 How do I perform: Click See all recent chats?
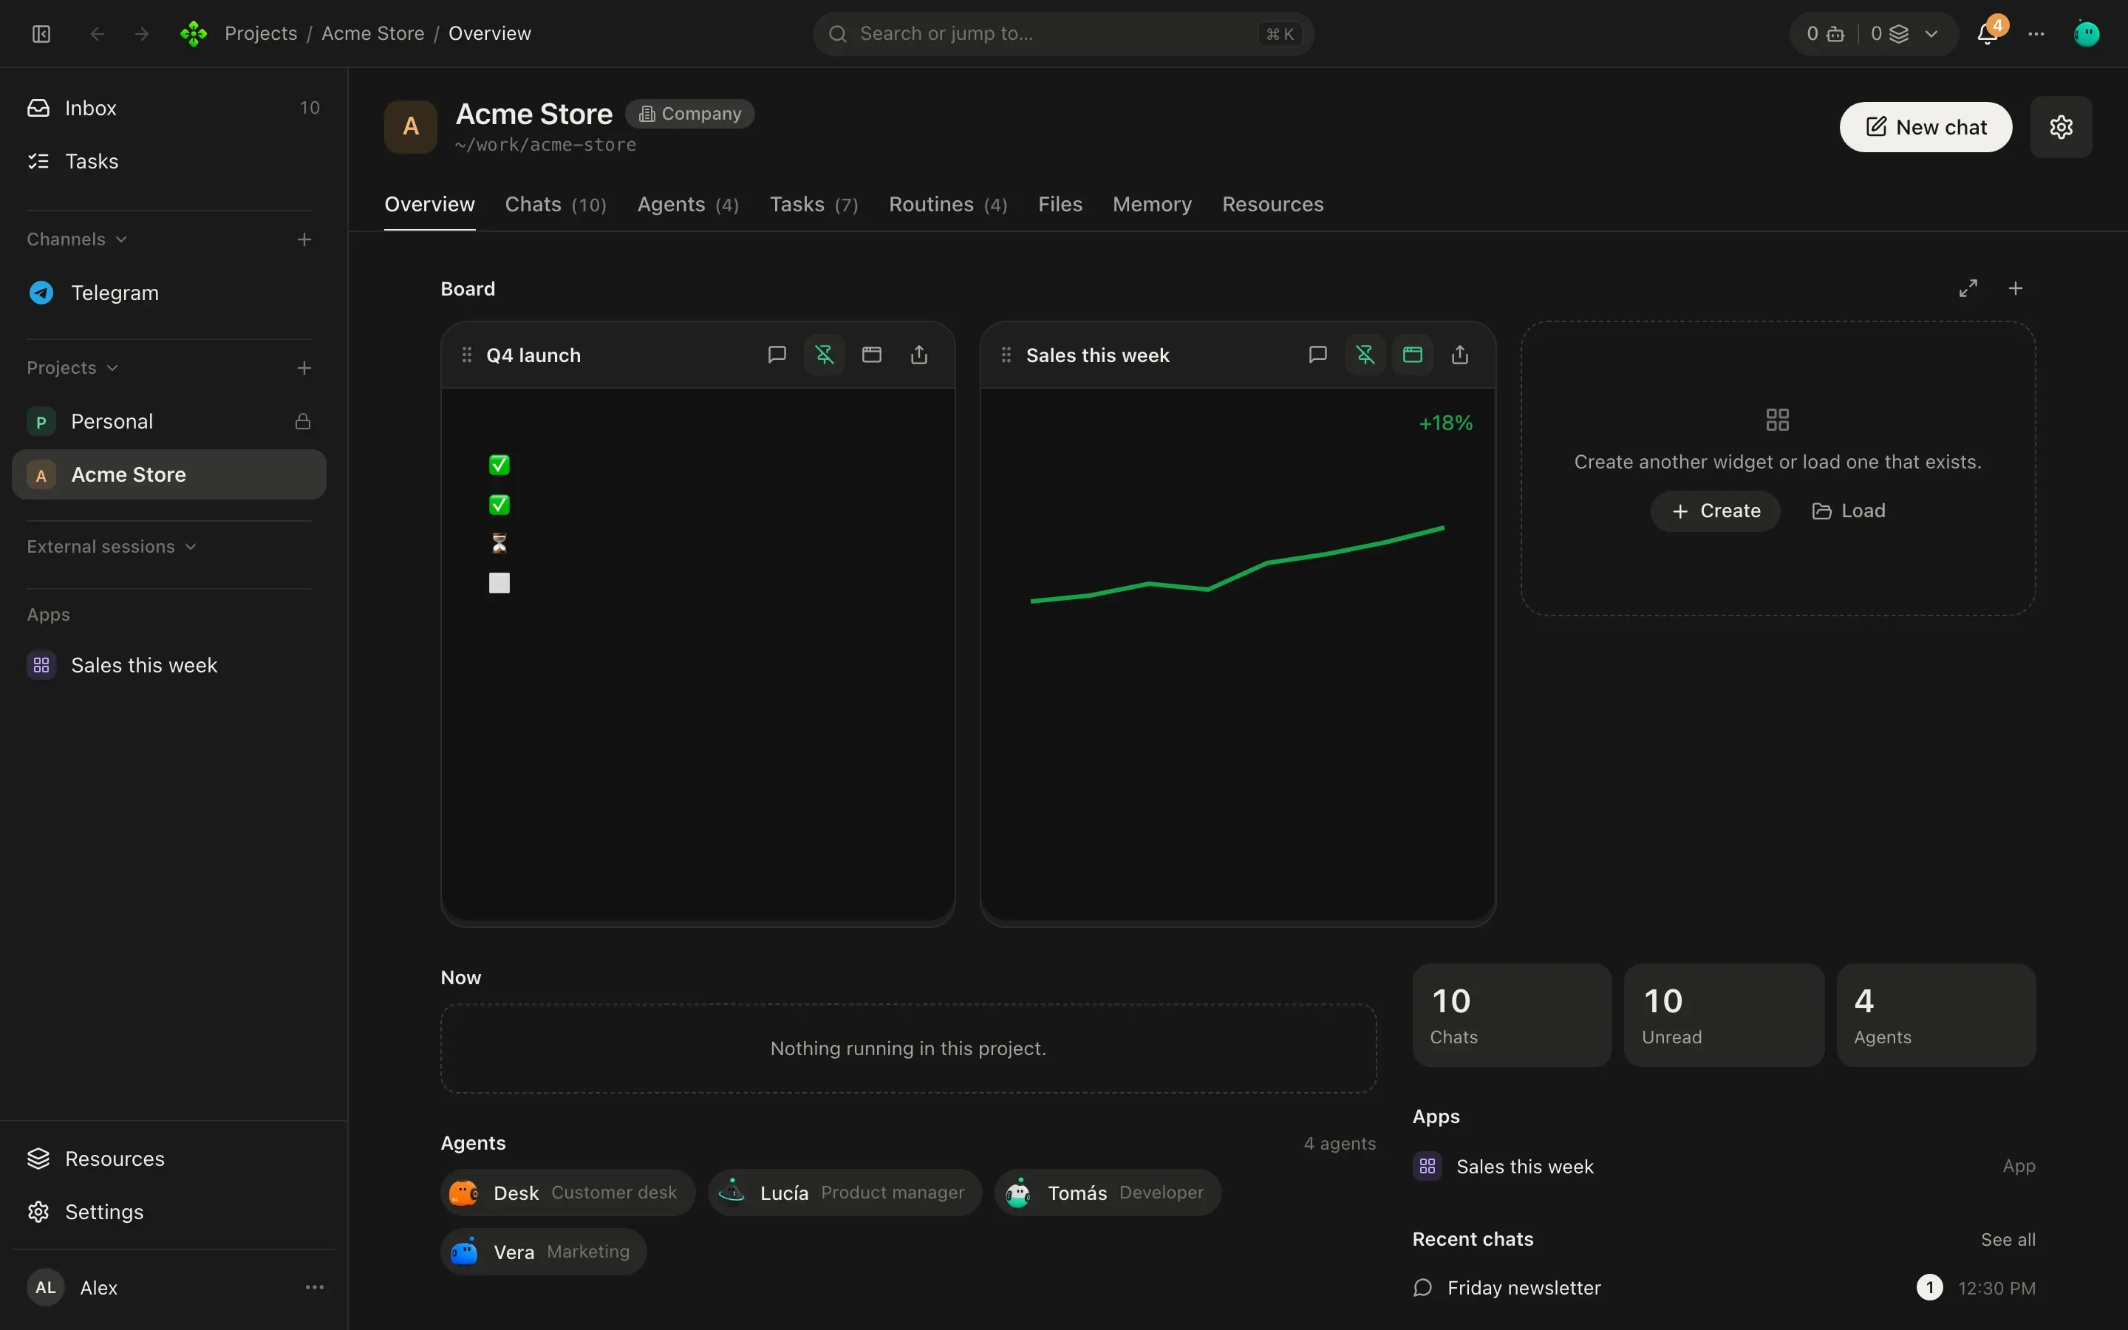pyautogui.click(x=2008, y=1239)
